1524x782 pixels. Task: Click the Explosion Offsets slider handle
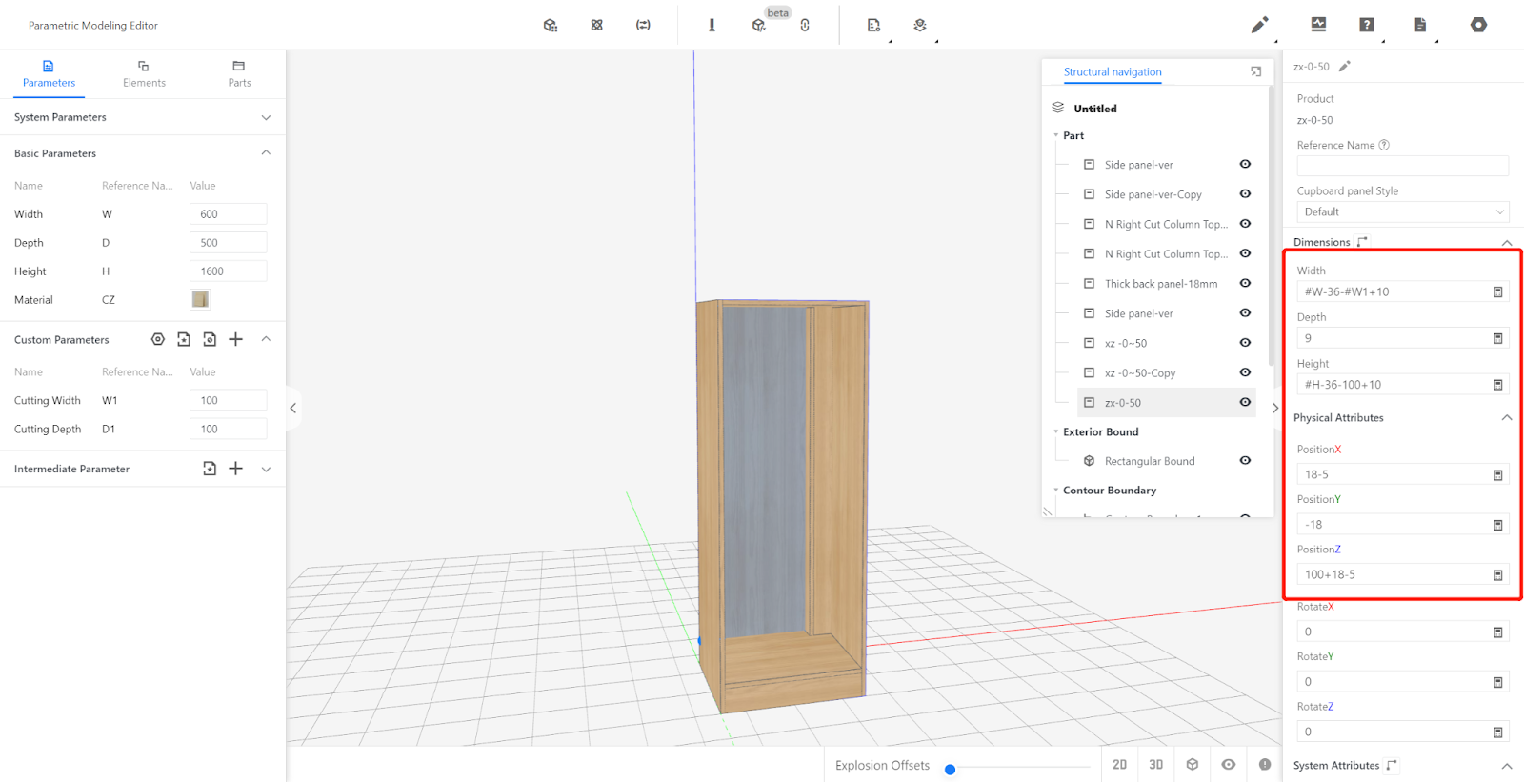950,770
